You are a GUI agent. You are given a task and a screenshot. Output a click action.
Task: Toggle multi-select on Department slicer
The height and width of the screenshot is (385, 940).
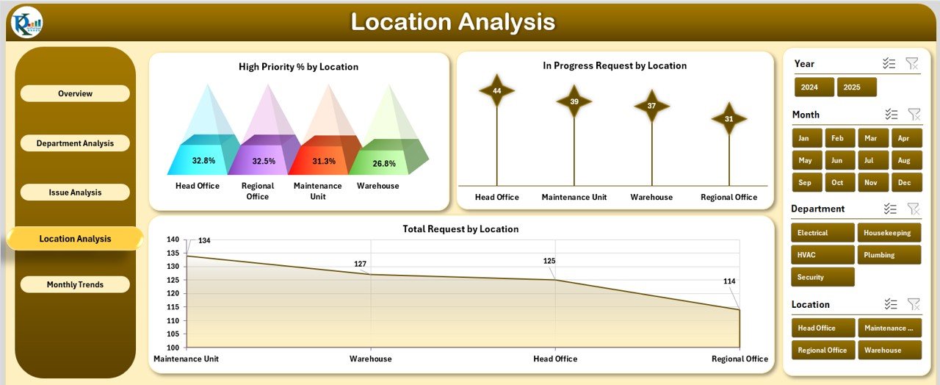point(890,209)
